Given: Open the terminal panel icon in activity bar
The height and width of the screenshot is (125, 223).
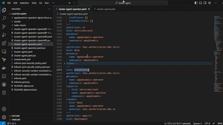Looking at the screenshot, I should [4, 76].
